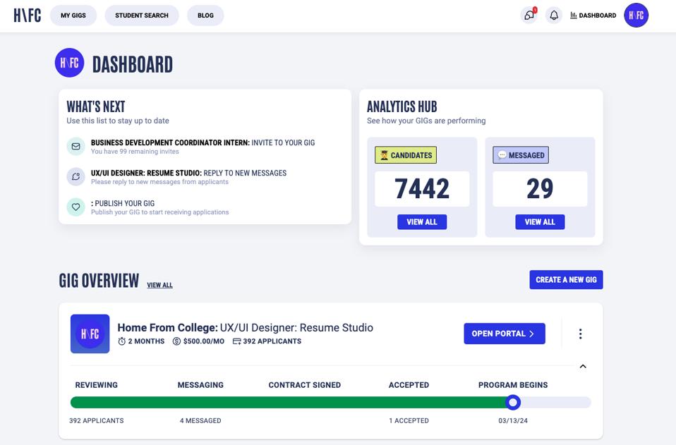
Task: Go to the My Gigs tab
Action: 73,16
